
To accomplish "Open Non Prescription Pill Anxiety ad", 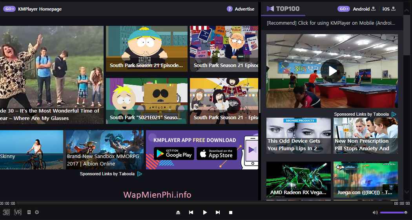I will (365, 135).
